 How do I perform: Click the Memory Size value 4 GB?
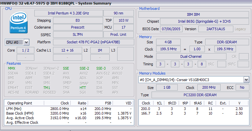pyautogui.click(x=168, y=42)
